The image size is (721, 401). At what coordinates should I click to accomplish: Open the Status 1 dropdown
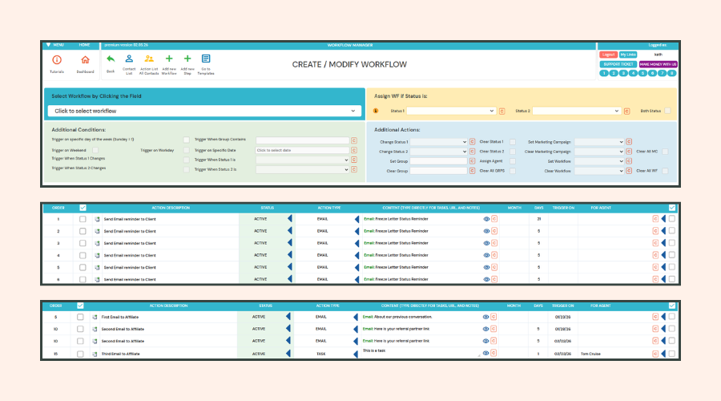point(450,111)
